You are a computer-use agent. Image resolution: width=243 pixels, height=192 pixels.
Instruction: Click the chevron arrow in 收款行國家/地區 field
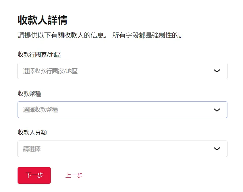217,71
